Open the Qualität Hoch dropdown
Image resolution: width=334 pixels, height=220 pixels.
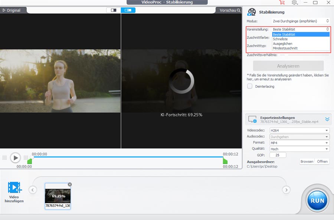299,149
